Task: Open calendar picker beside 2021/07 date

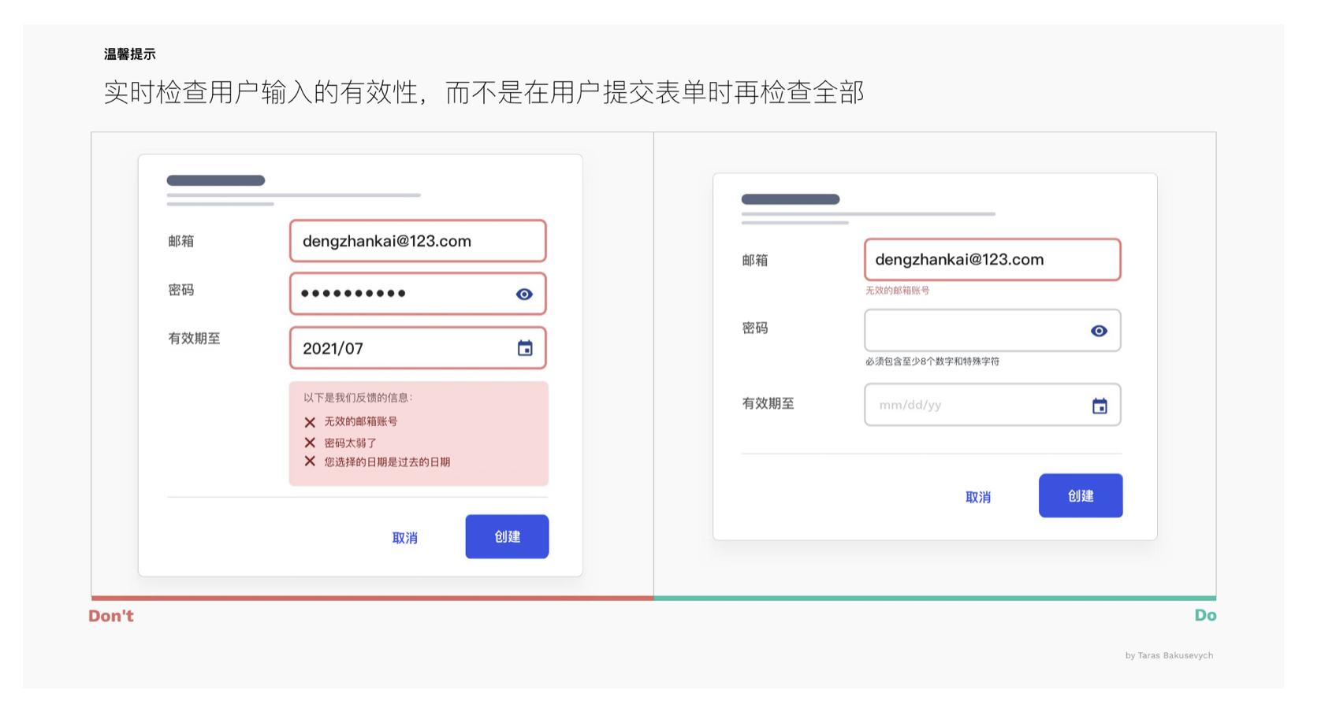Action: tap(525, 348)
